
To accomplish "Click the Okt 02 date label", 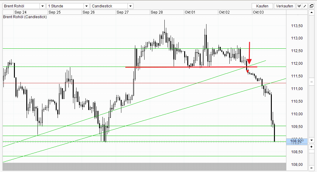I will click(224, 12).
